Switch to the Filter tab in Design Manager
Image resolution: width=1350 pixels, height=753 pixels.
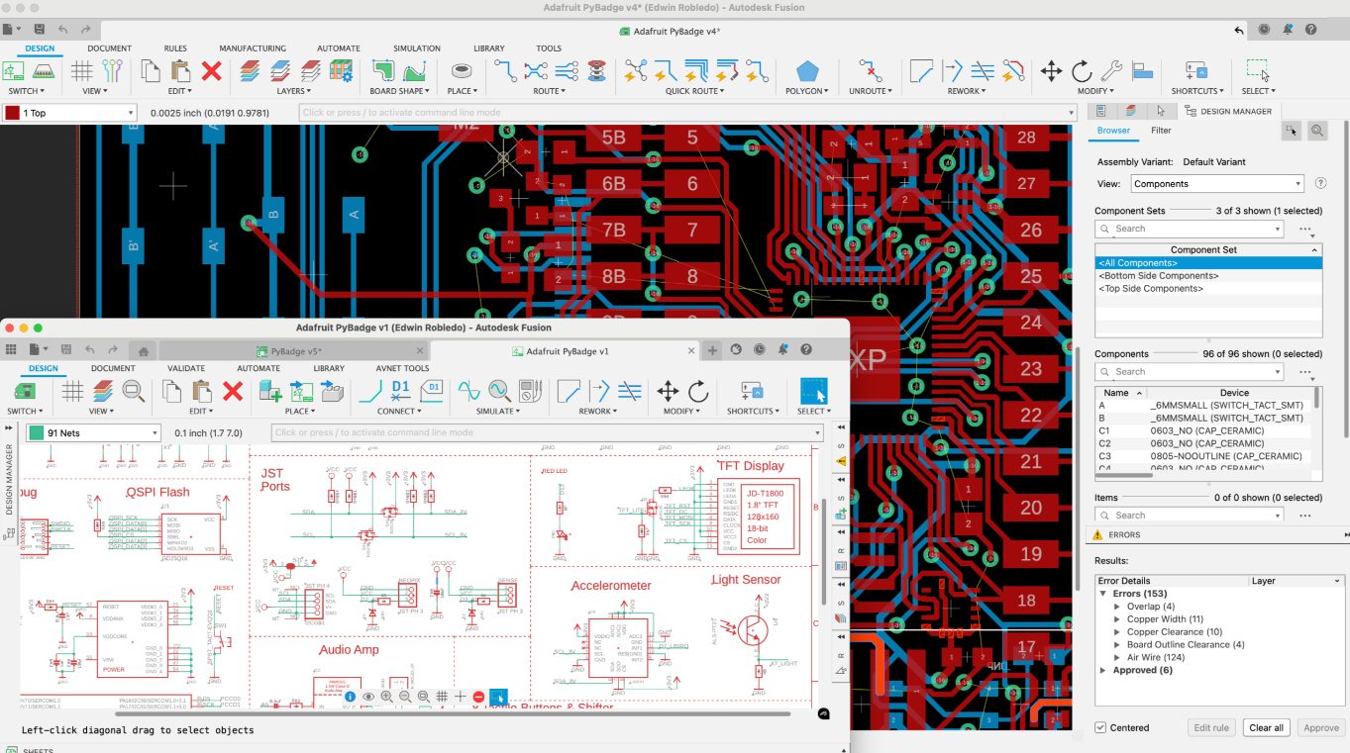coord(1160,130)
